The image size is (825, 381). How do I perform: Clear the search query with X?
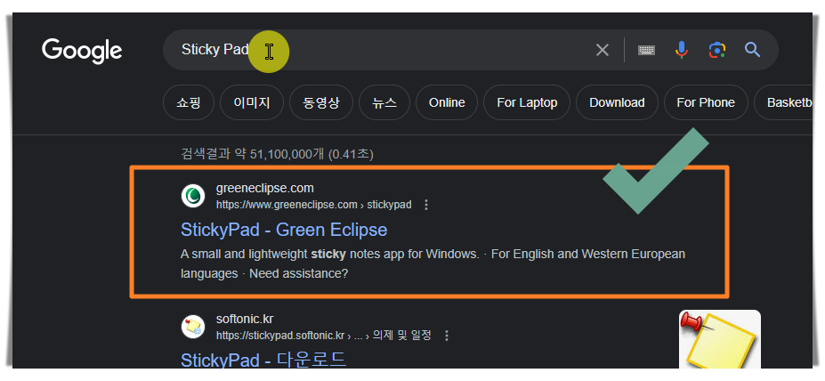point(602,50)
